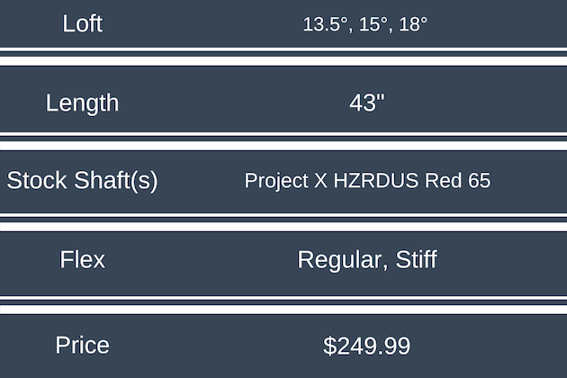Click the Price row label

[82, 345]
